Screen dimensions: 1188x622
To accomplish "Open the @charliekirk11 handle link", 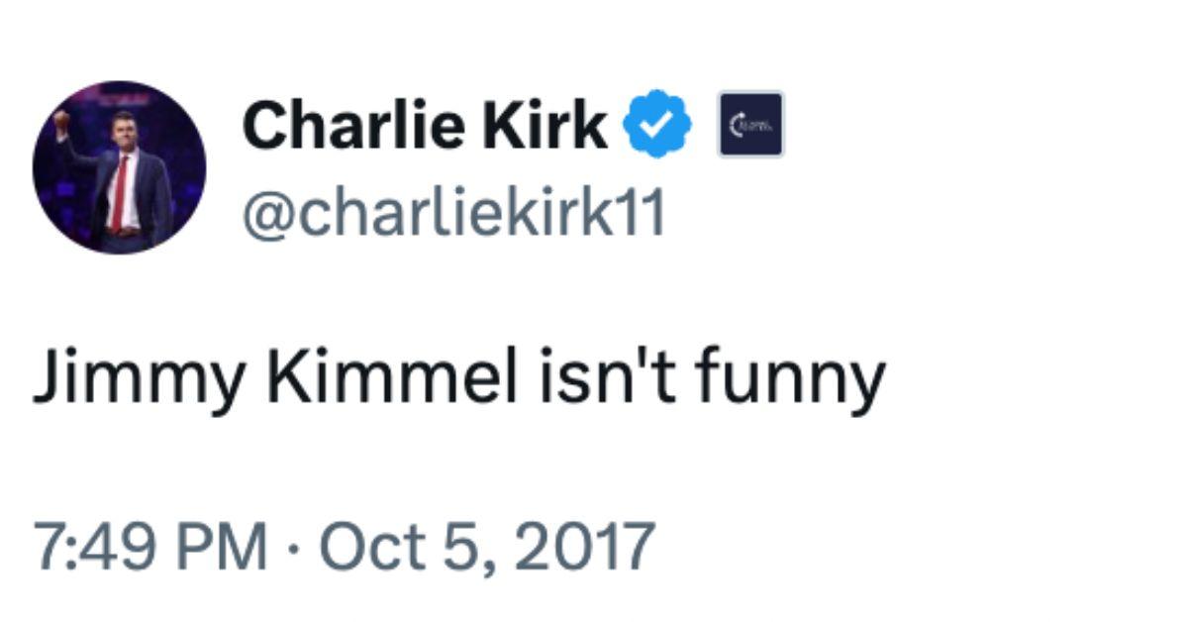I will [454, 212].
